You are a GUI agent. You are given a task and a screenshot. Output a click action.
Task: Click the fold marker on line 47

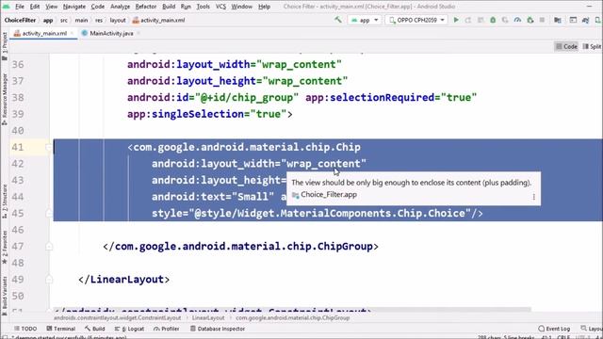[49, 247]
